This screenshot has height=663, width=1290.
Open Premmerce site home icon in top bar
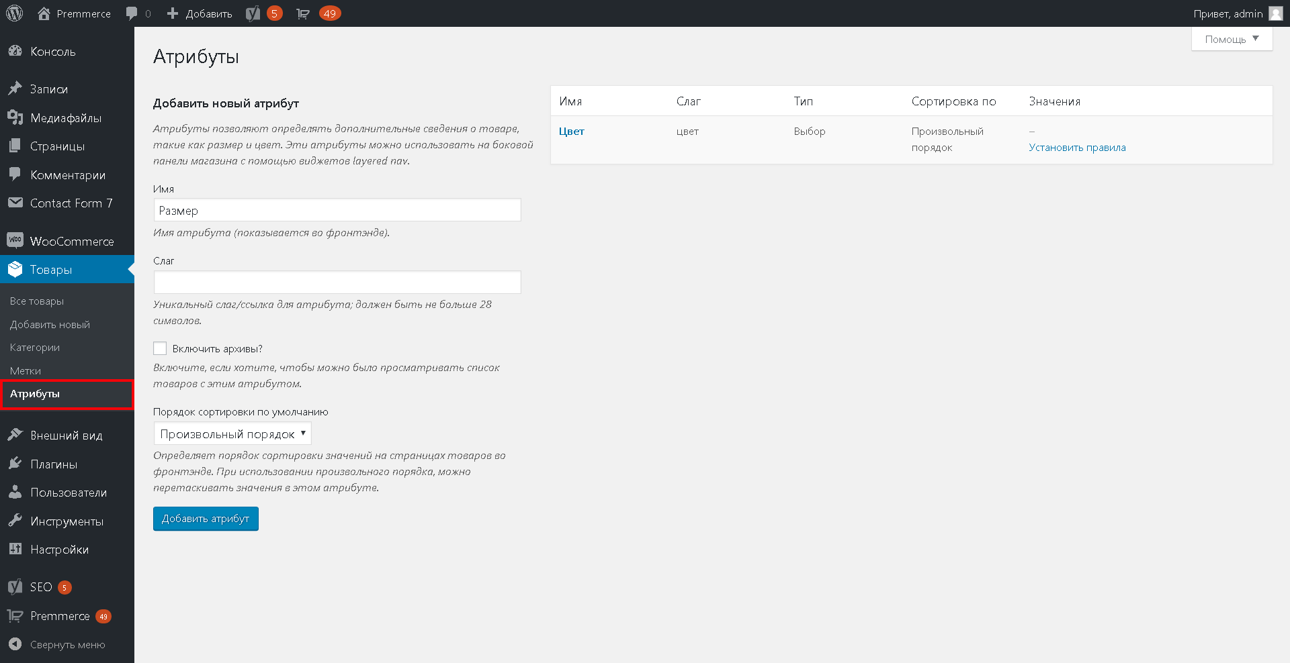point(44,13)
